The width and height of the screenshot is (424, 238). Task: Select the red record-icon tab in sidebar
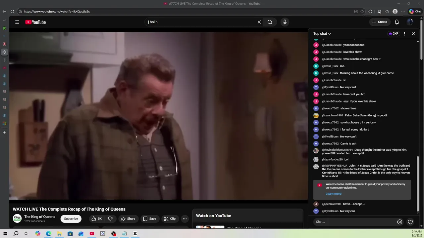click(4, 44)
